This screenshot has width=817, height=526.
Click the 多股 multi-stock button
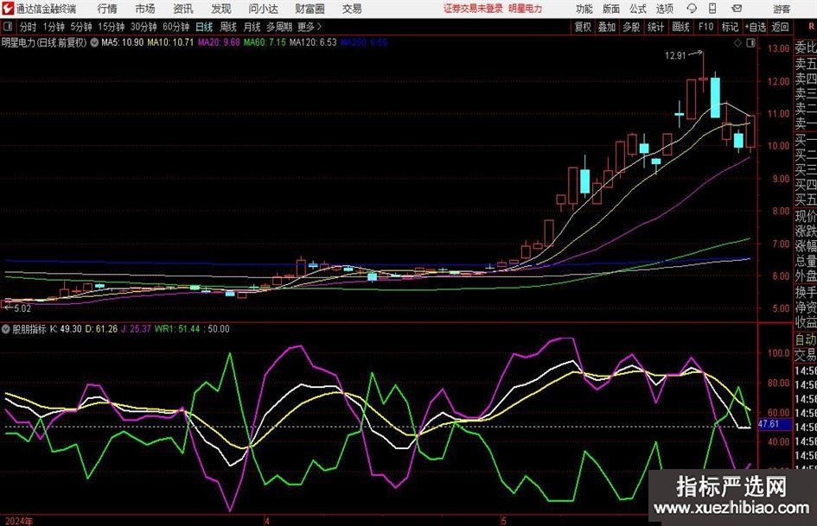(x=631, y=27)
